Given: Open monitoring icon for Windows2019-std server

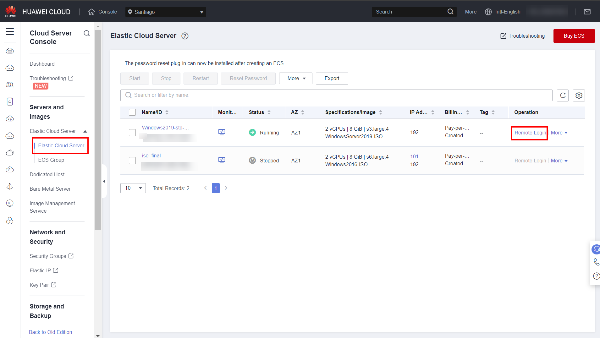Looking at the screenshot, I should (x=222, y=132).
